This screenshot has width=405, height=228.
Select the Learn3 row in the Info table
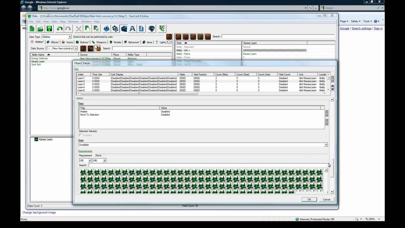click(x=202, y=84)
